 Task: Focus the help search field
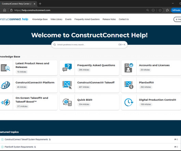pyautogui.click(x=89, y=44)
